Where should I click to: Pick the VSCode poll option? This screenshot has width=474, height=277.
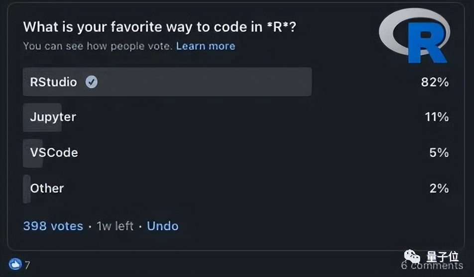[x=54, y=152]
